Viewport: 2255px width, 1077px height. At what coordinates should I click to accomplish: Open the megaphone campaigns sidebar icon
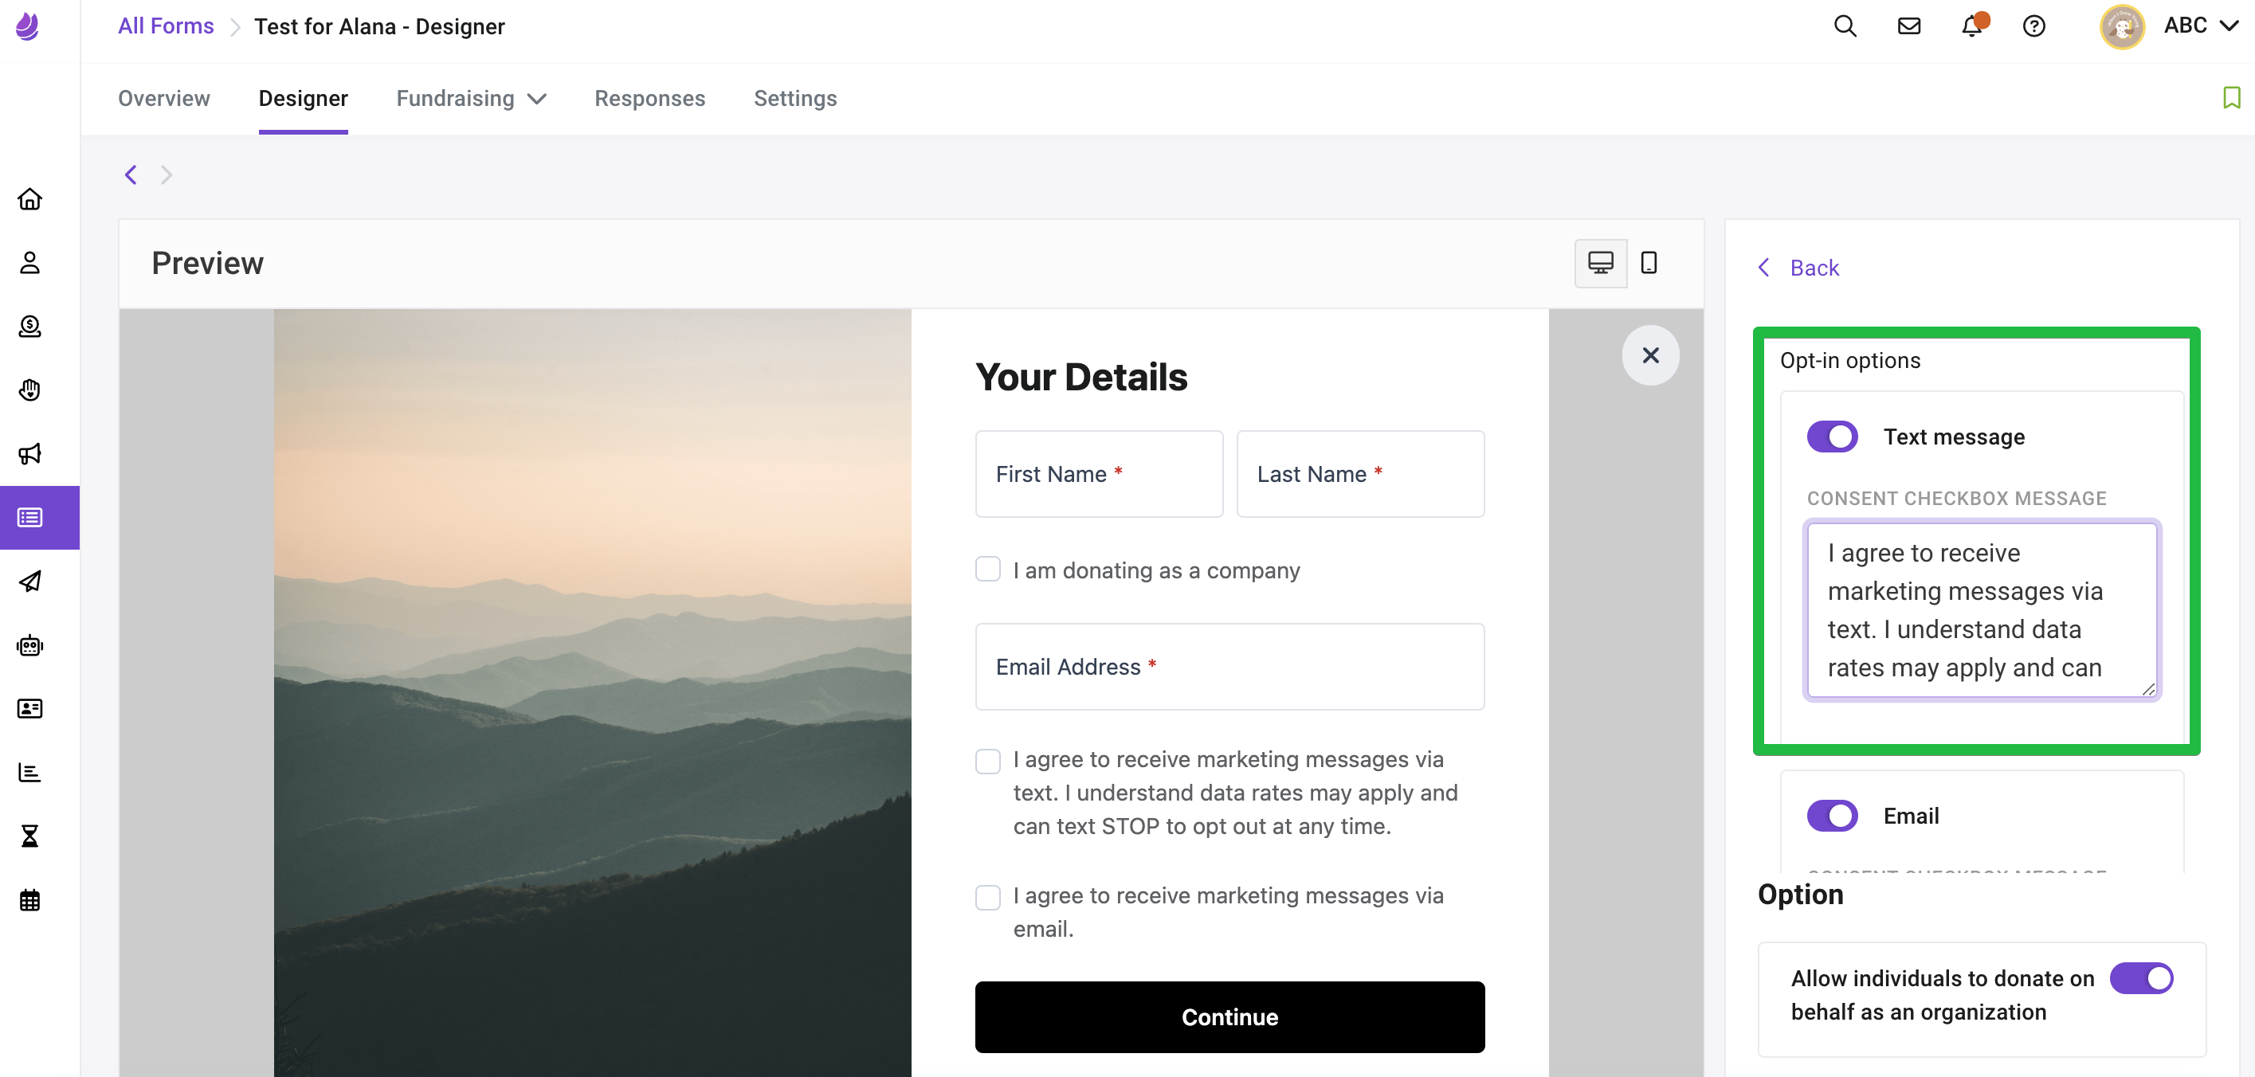click(29, 453)
